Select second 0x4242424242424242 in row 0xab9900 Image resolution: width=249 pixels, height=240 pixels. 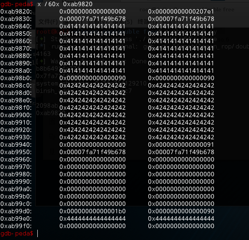(181, 115)
